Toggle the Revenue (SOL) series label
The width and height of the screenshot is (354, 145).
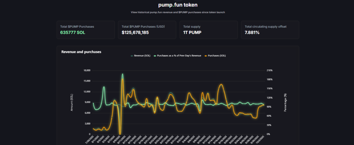pos(142,56)
